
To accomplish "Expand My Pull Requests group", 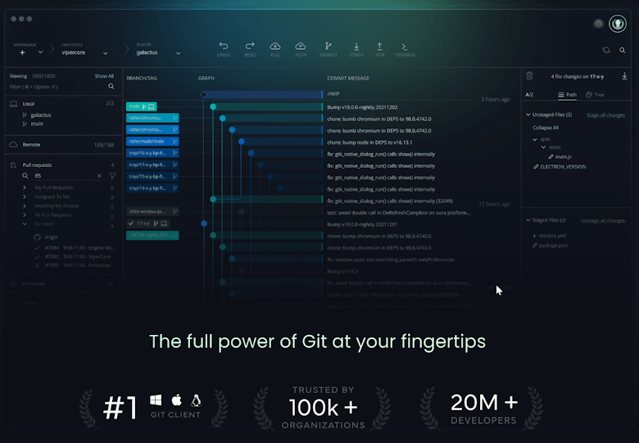I will tap(25, 188).
